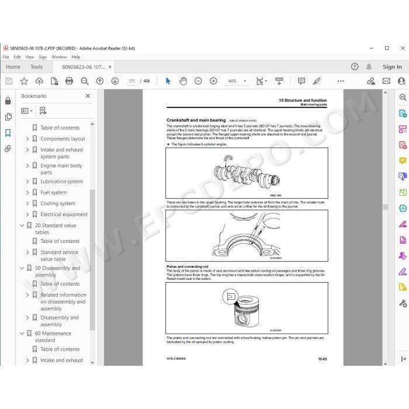
Task: Open the Help menu
Action: pos(75,57)
